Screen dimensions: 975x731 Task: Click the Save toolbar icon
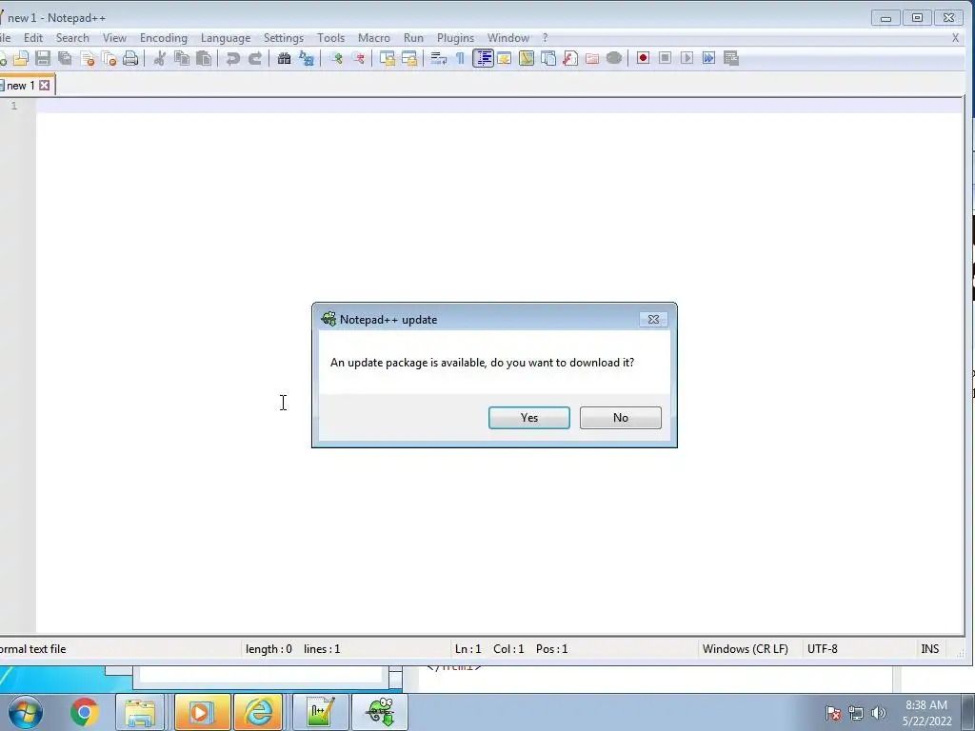tap(43, 58)
